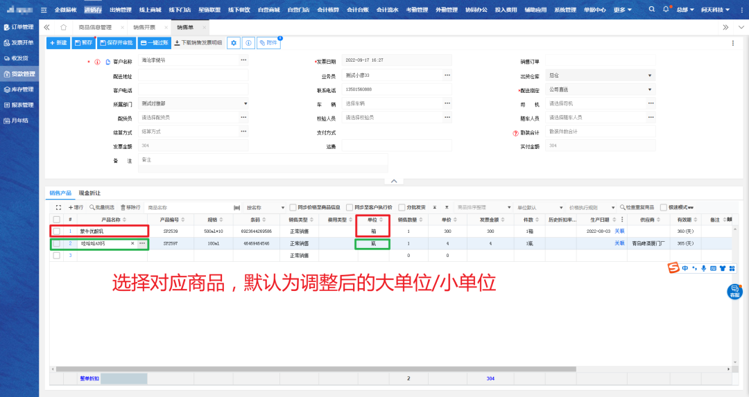Click the 保存并审批 button
Screen dimensions: 749x397
click(117, 43)
